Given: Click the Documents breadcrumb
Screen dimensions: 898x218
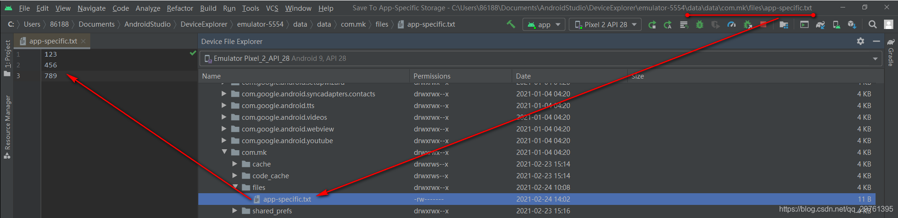Looking at the screenshot, I should coord(96,24).
